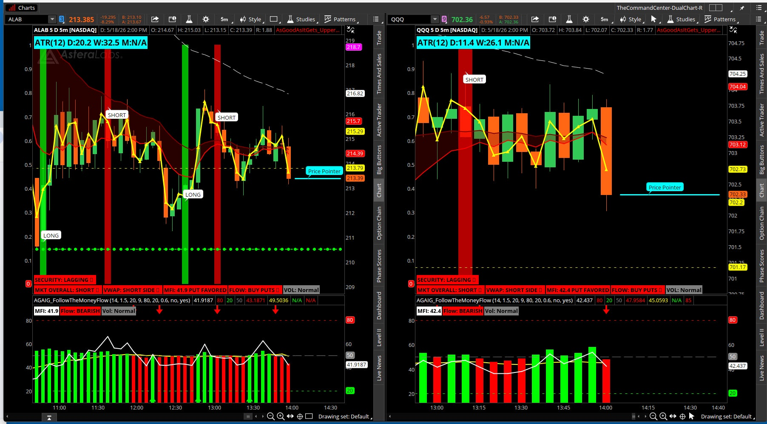
Task: Expand the QQQ symbol dropdown arrow
Action: coord(435,19)
